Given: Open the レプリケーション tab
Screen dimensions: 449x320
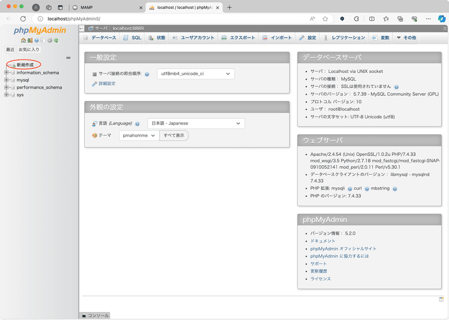Looking at the screenshot, I should [344, 38].
